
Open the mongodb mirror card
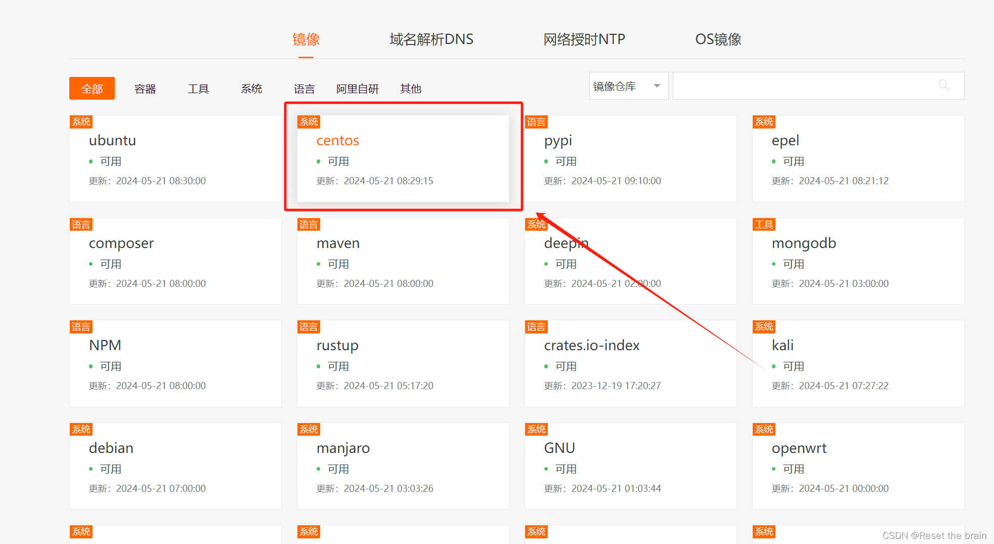858,261
